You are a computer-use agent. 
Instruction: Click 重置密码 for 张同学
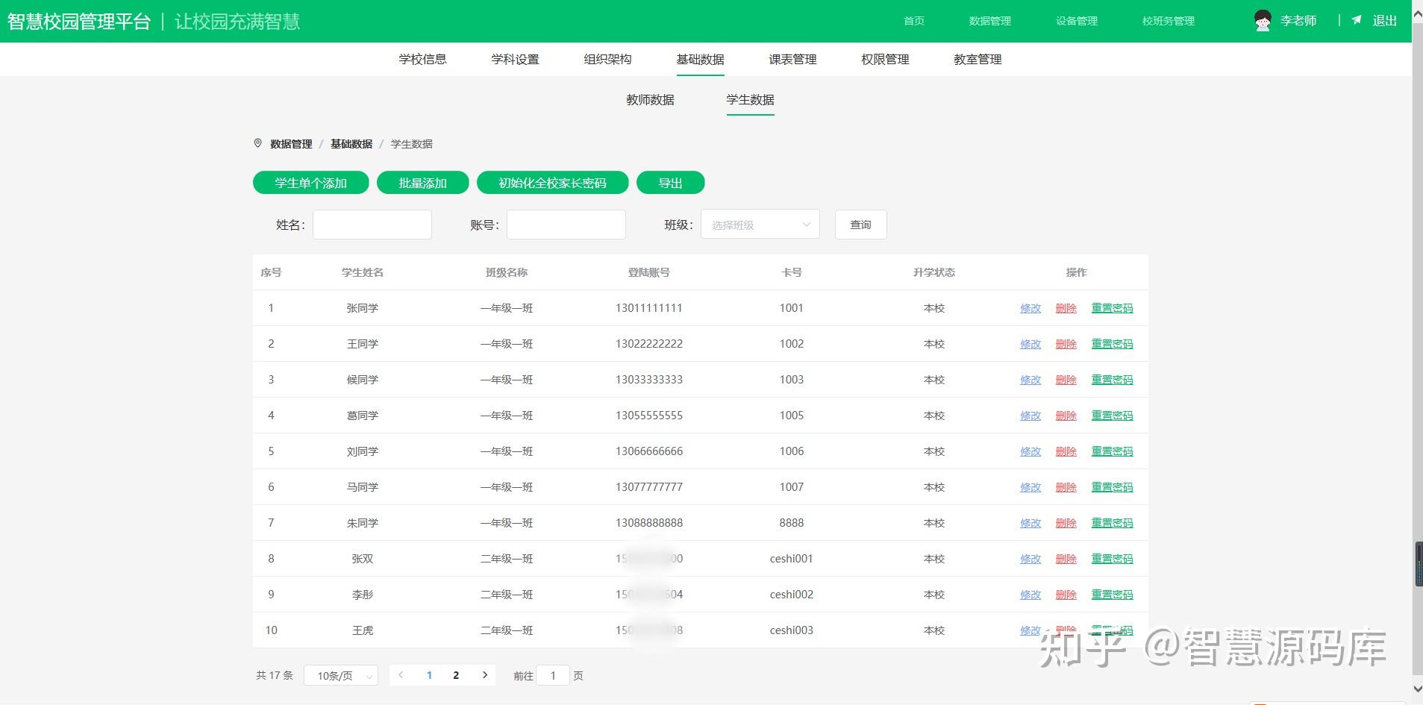(x=1113, y=308)
